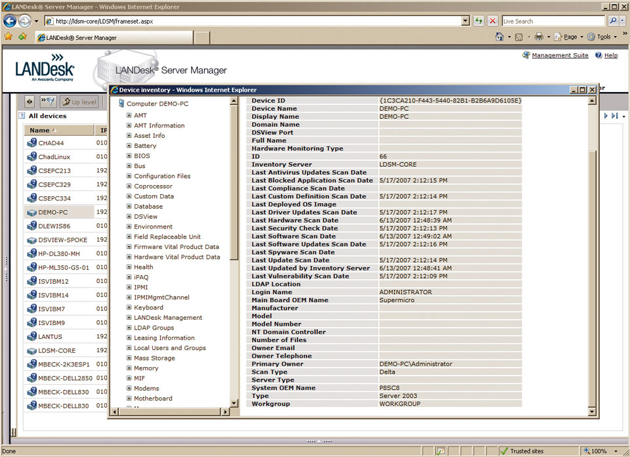Open the IE Tools menu

tap(602, 37)
